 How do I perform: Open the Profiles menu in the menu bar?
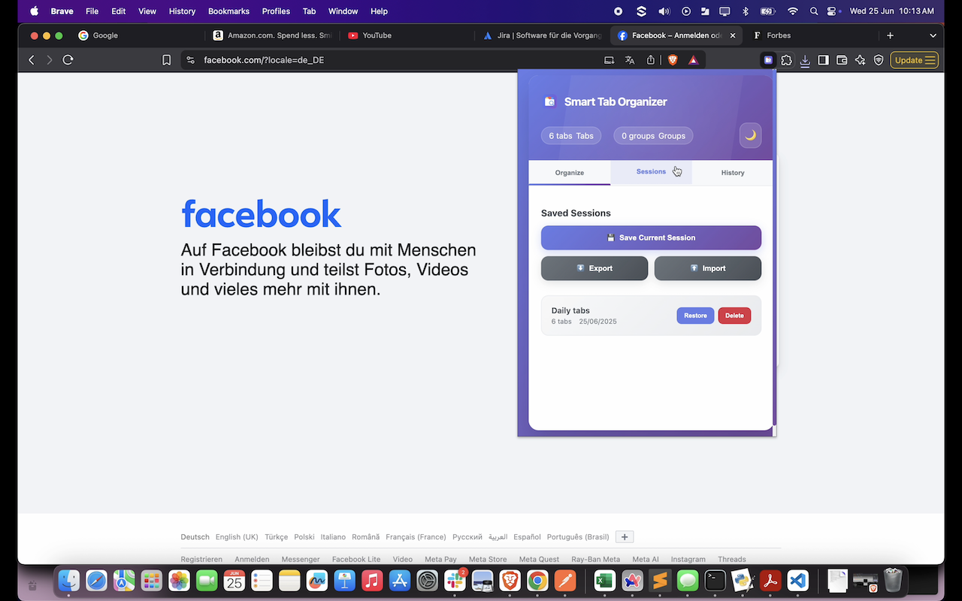(x=276, y=11)
